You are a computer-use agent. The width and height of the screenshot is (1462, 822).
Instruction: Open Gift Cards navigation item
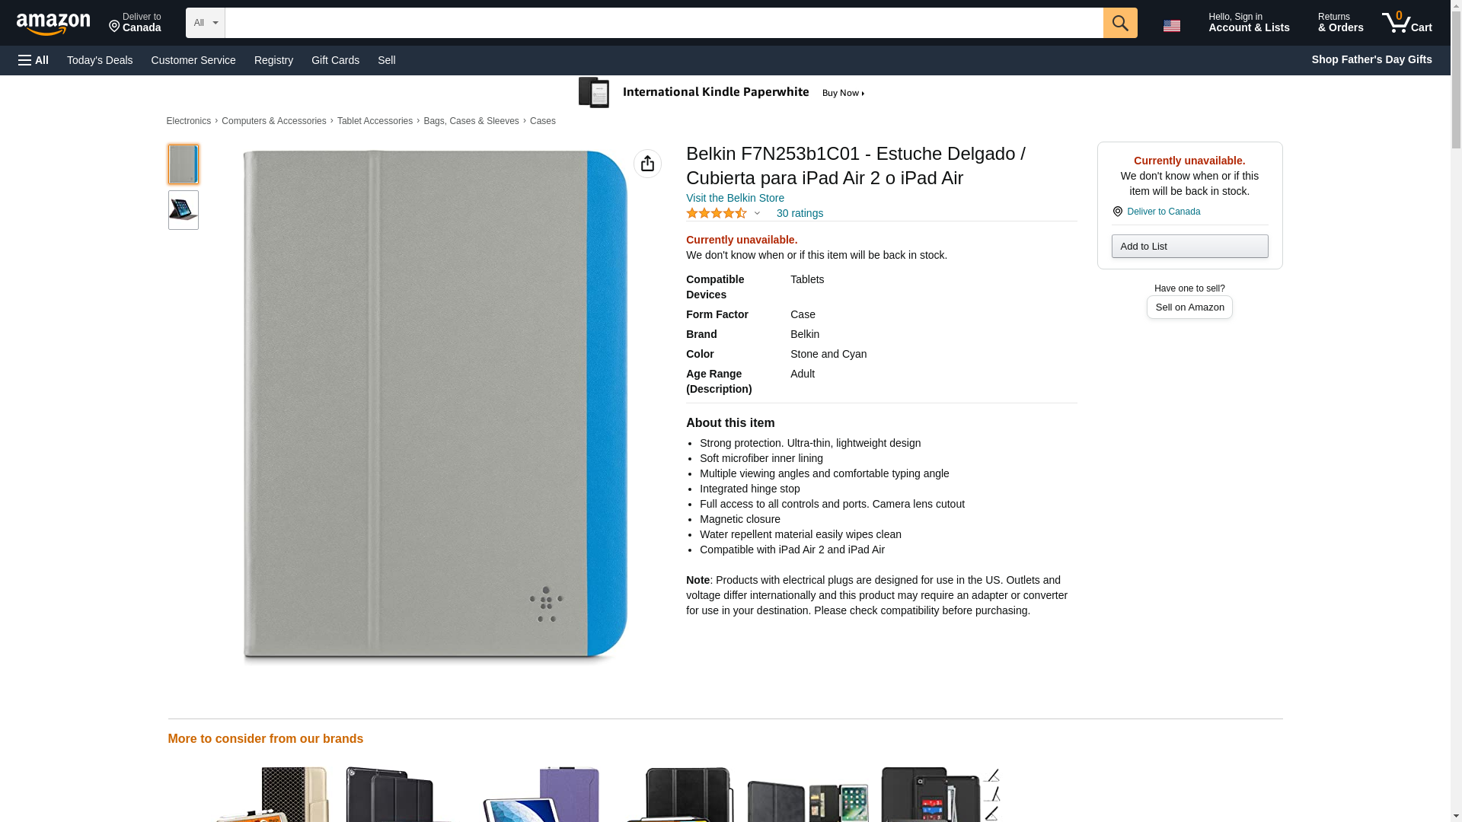(335, 60)
